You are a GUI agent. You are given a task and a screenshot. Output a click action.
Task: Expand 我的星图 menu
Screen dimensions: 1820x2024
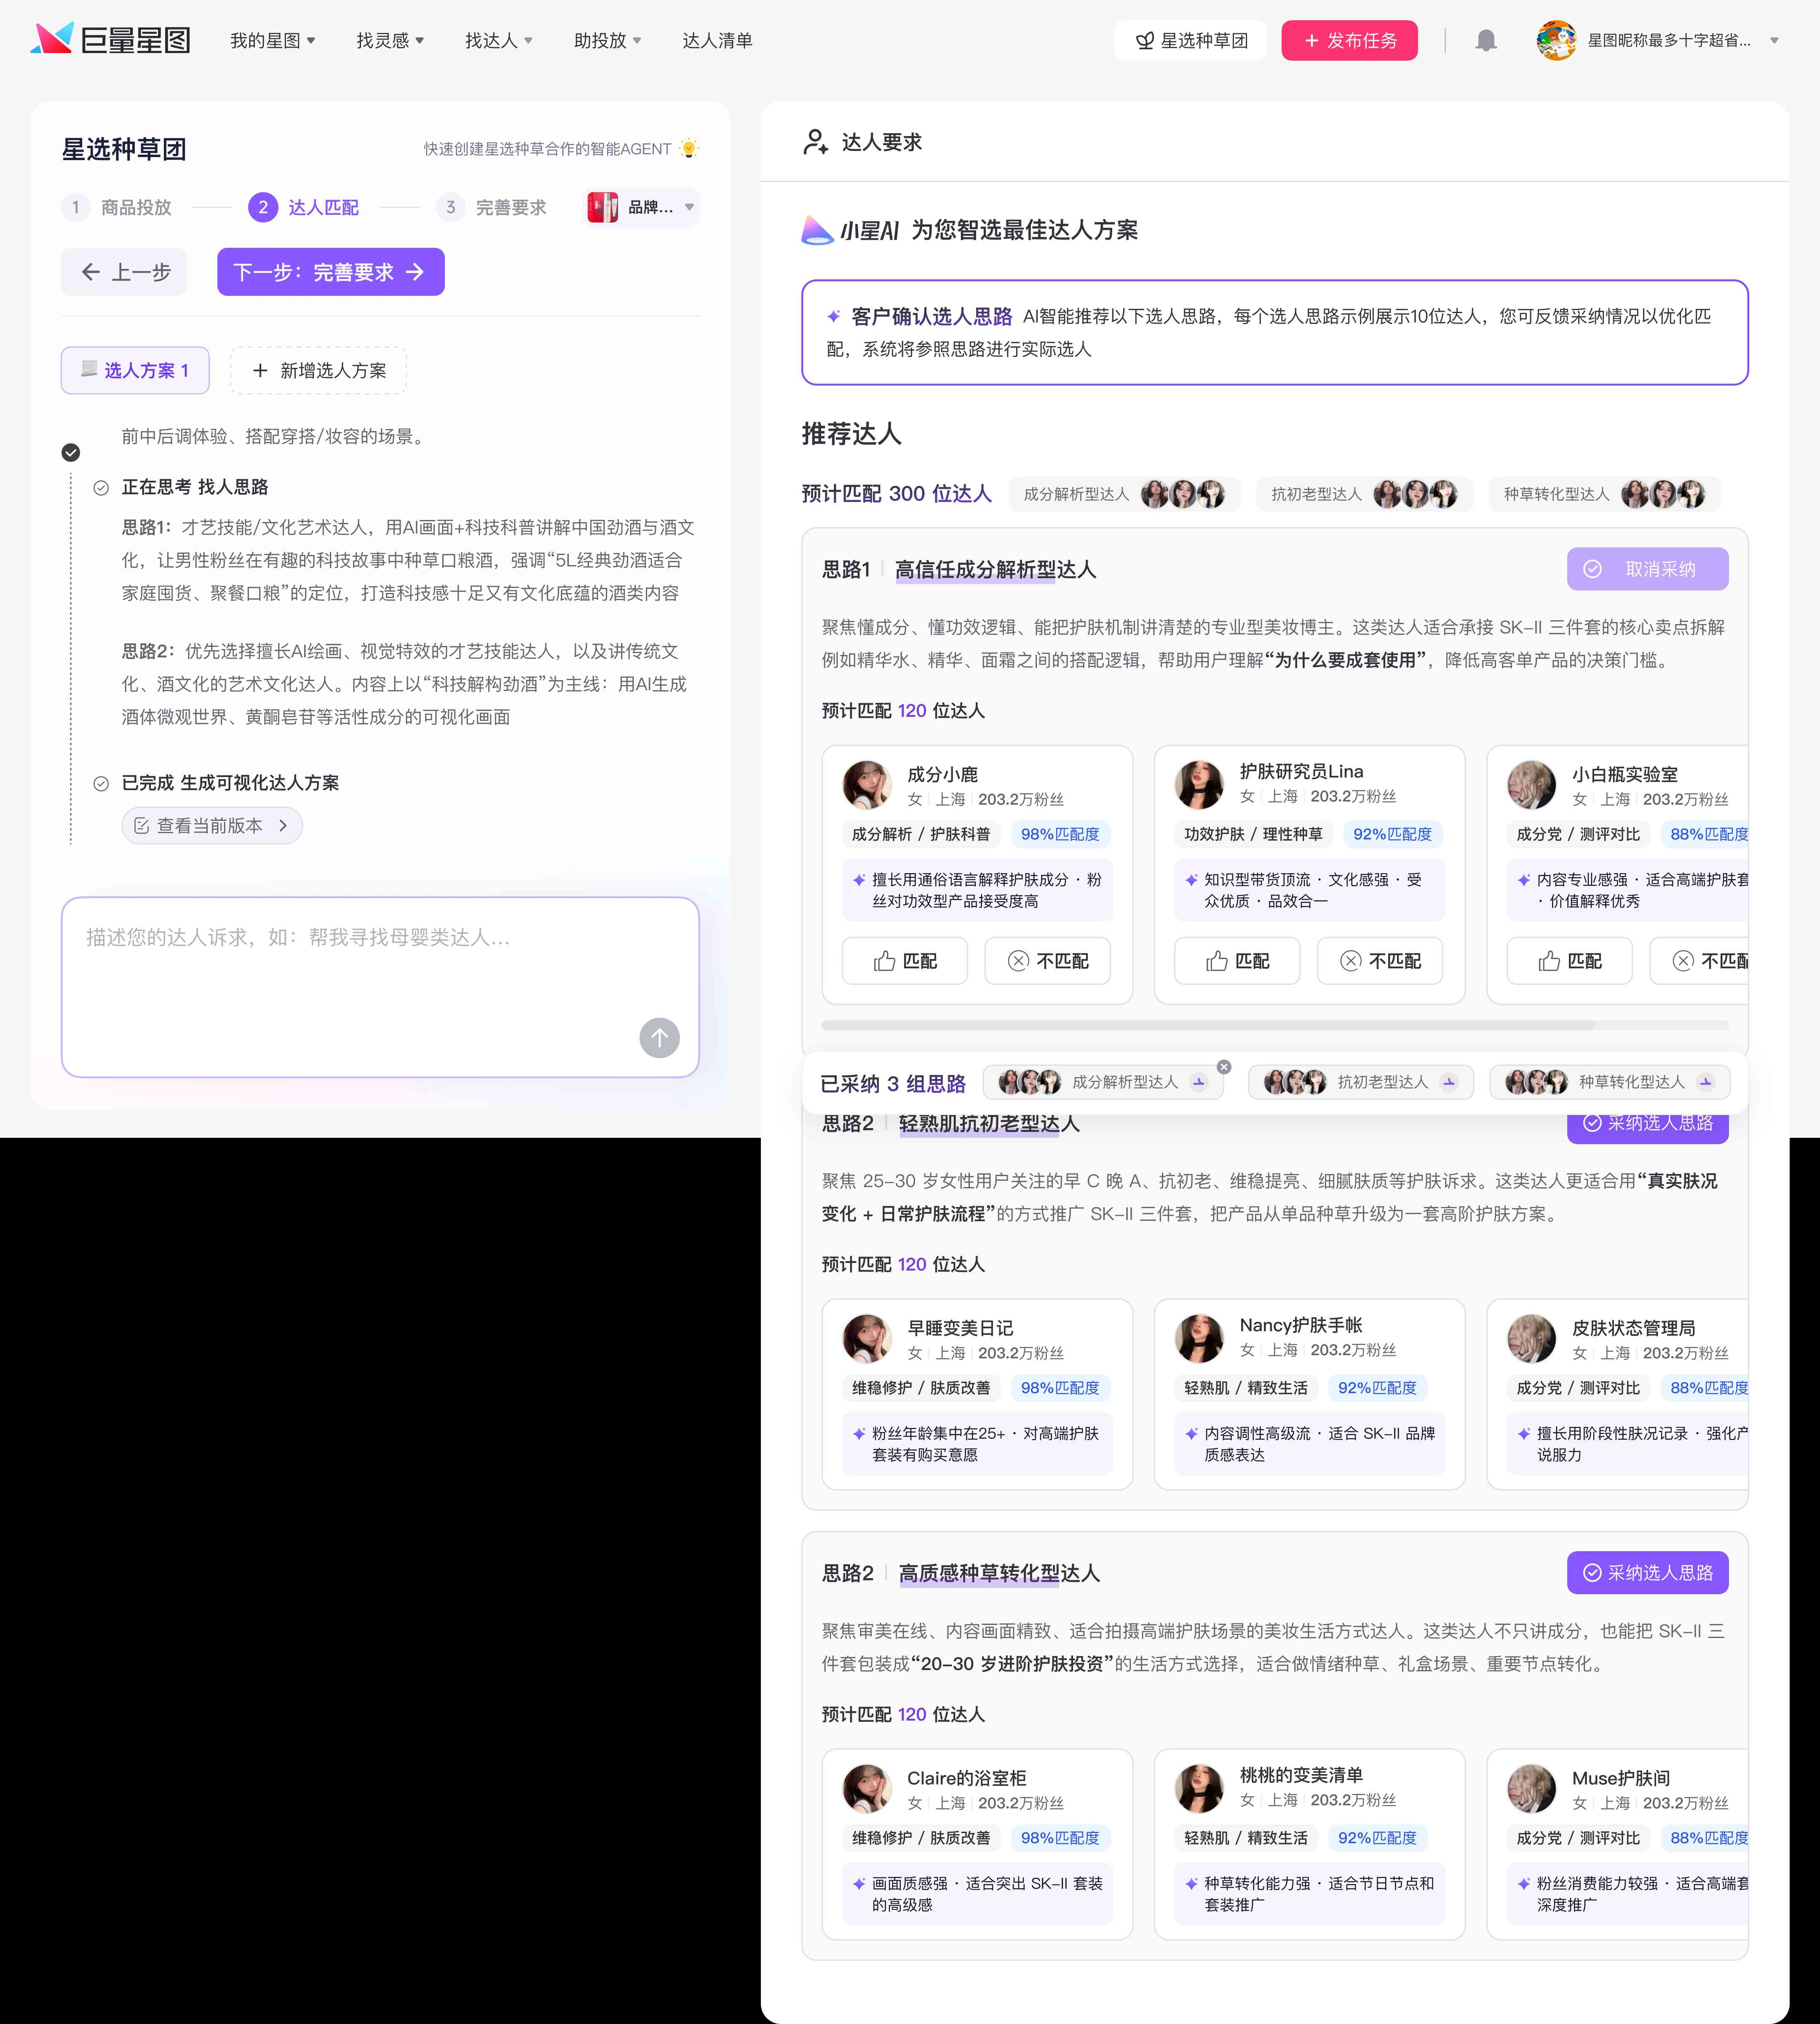[x=273, y=41]
